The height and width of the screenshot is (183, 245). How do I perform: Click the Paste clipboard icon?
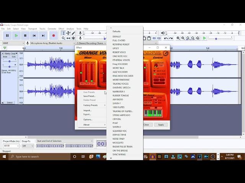point(149,38)
